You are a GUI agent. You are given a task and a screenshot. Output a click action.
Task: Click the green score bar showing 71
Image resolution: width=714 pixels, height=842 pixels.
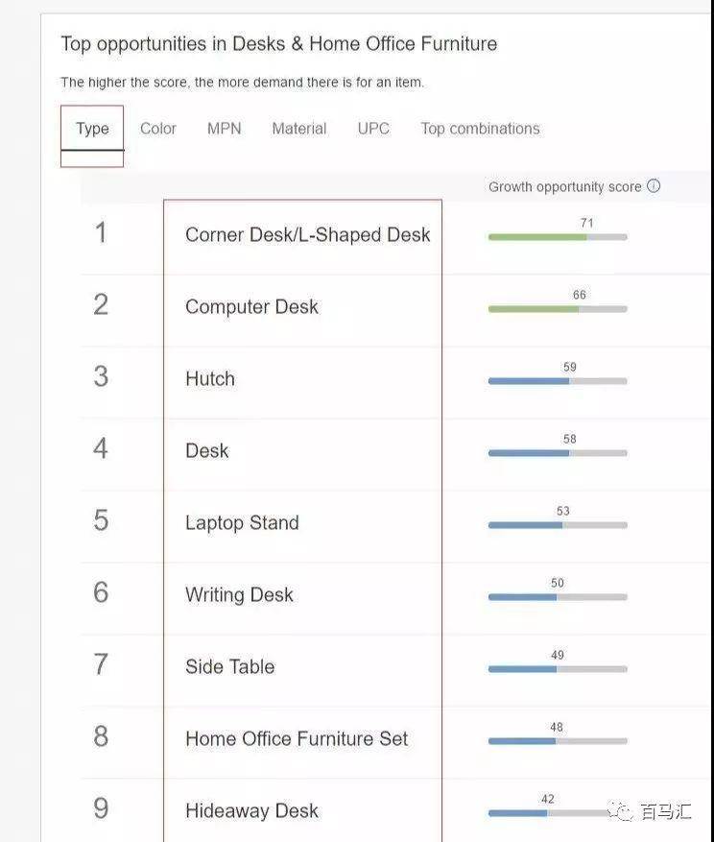[557, 237]
